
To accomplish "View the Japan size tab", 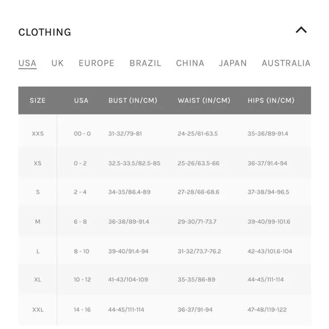I will [233, 63].
